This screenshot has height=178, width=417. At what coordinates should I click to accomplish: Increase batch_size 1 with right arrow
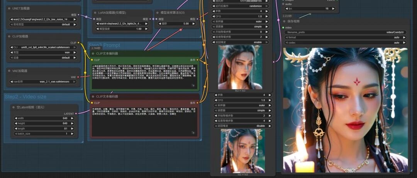[x=72, y=134]
